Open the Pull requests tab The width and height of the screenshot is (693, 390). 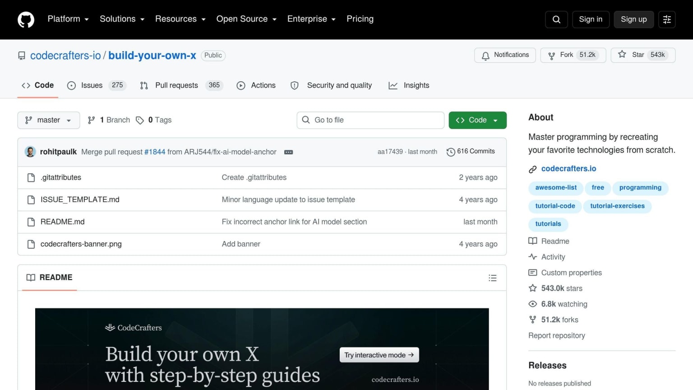(x=182, y=85)
